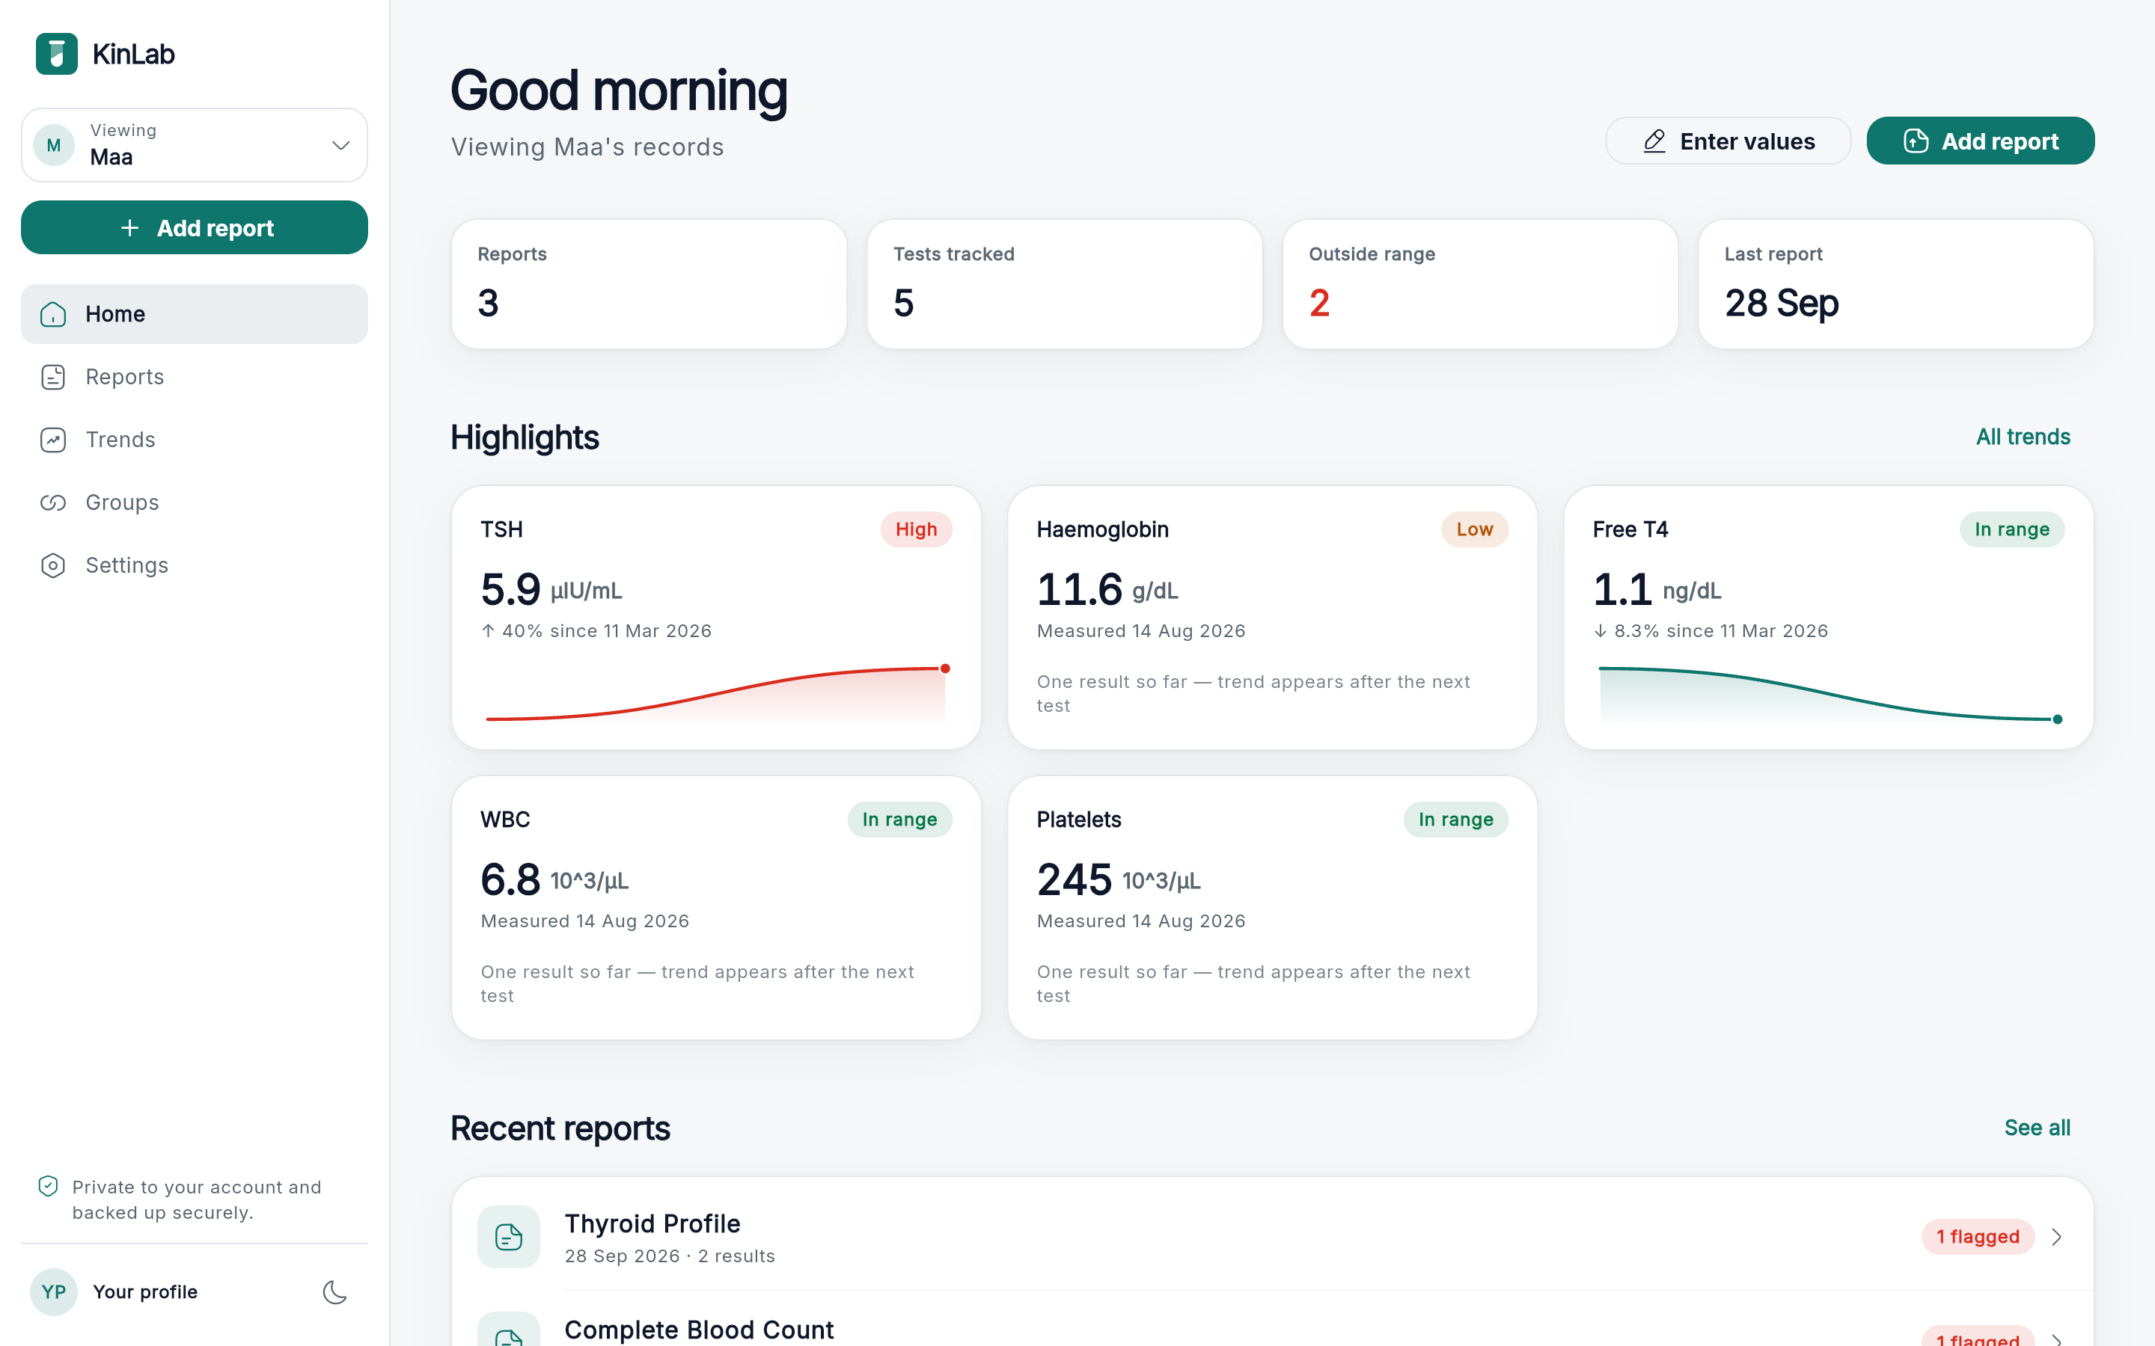Image resolution: width=2155 pixels, height=1346 pixels.
Task: Open the Reports section in sidebar
Action: pyautogui.click(x=194, y=377)
